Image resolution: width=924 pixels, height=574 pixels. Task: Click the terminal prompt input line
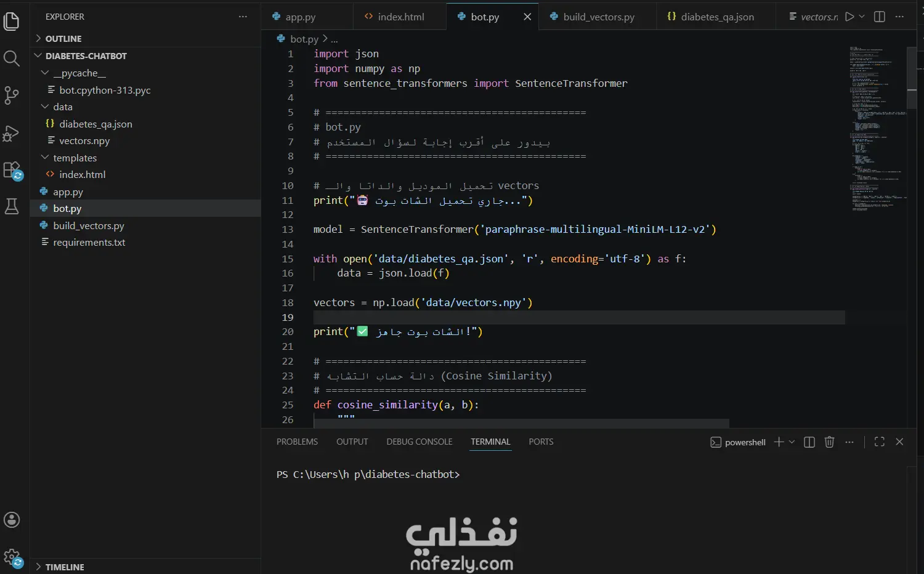[x=368, y=474]
